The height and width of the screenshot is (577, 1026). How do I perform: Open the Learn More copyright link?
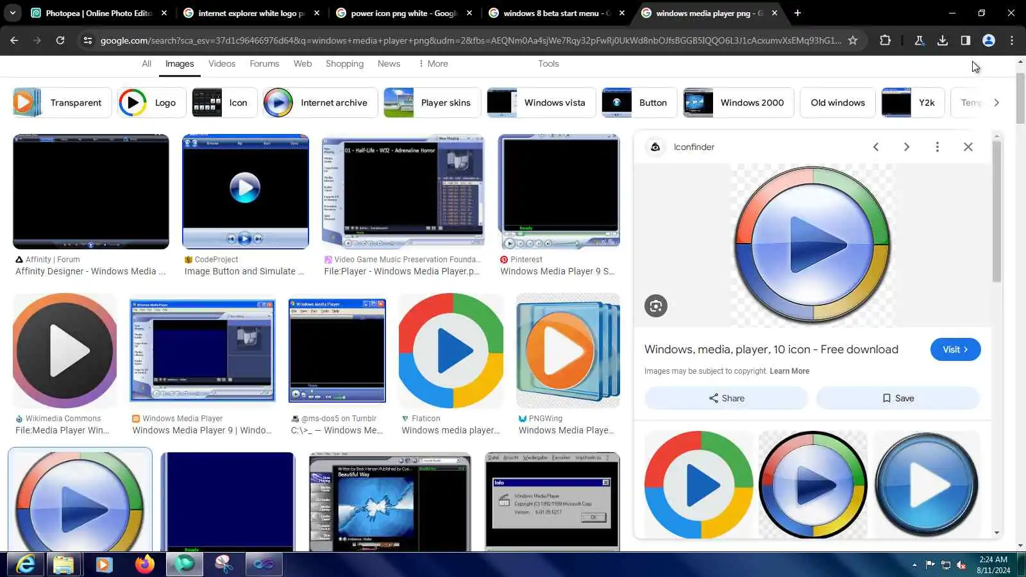click(x=789, y=371)
